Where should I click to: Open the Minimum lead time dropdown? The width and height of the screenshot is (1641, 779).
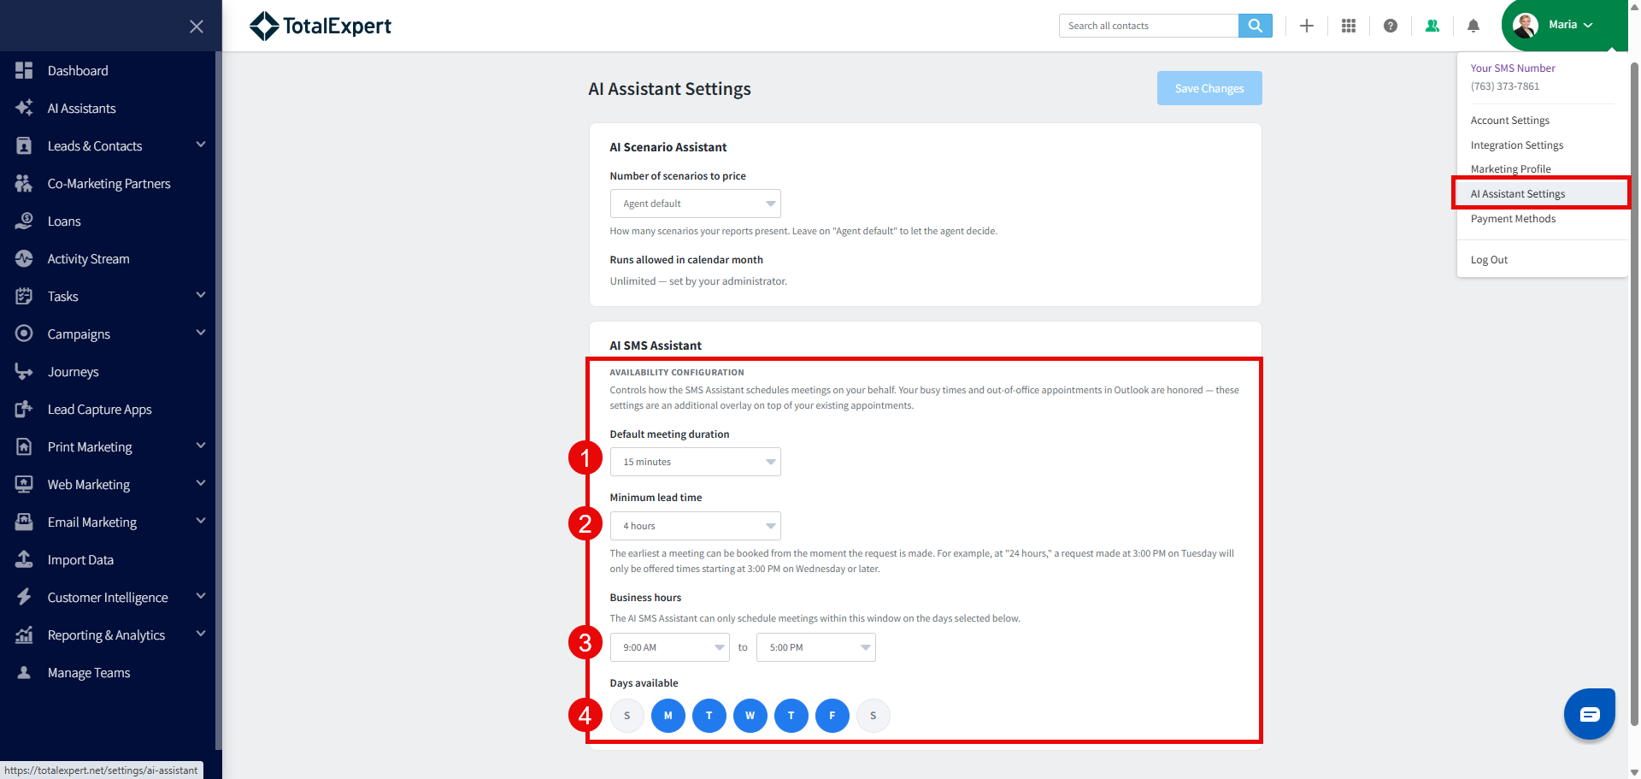coord(696,526)
